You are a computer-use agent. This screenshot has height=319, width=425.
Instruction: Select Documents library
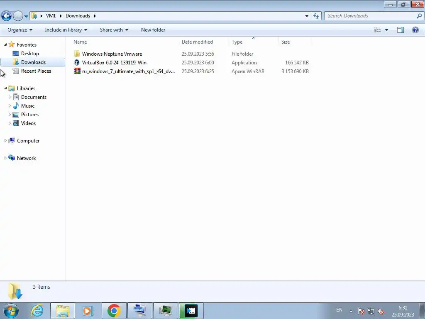tap(34, 97)
